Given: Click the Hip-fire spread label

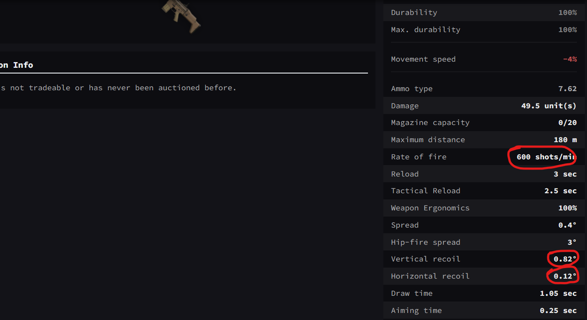Looking at the screenshot, I should (x=425, y=243).
